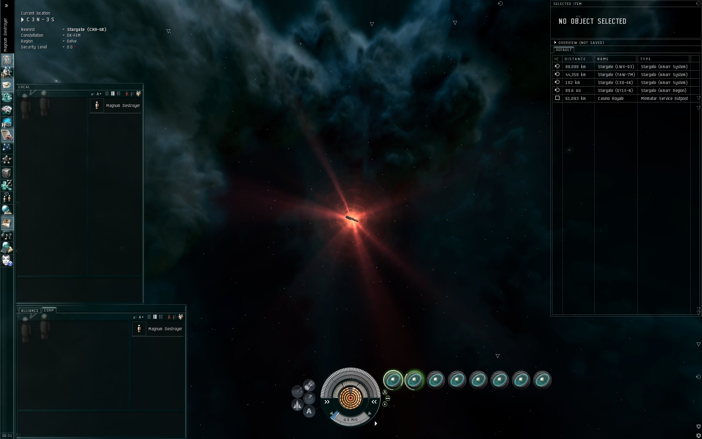Click the ship icon left of capacitor

click(297, 405)
